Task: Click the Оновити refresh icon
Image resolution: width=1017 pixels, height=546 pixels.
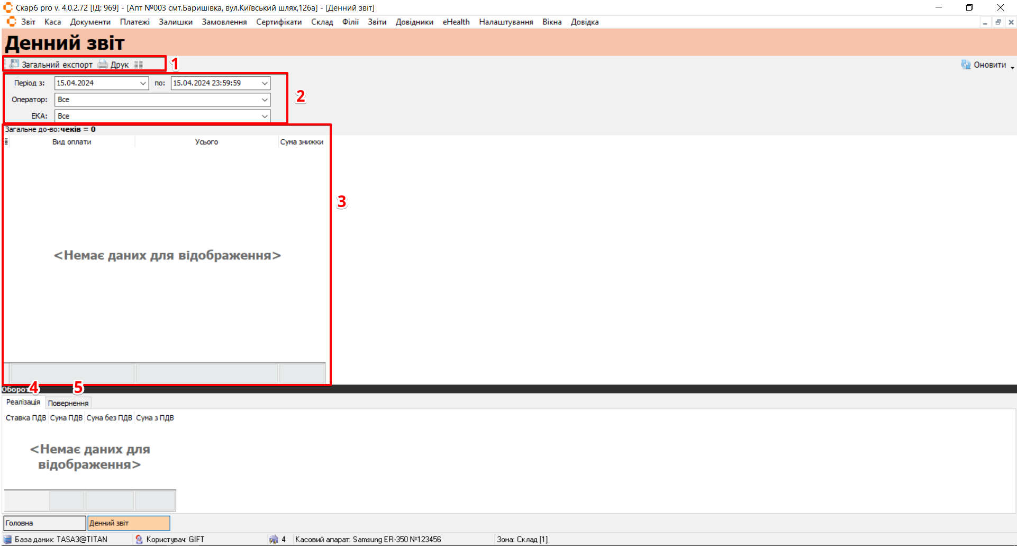Action: click(966, 65)
